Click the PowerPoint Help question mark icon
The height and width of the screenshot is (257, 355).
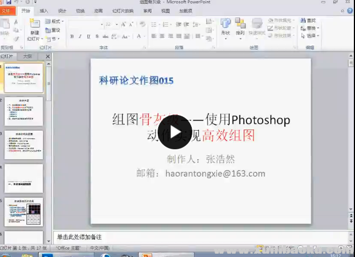coord(350,11)
